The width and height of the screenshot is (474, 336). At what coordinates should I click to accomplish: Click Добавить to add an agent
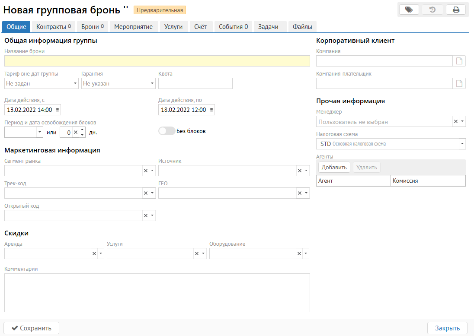tap(334, 167)
